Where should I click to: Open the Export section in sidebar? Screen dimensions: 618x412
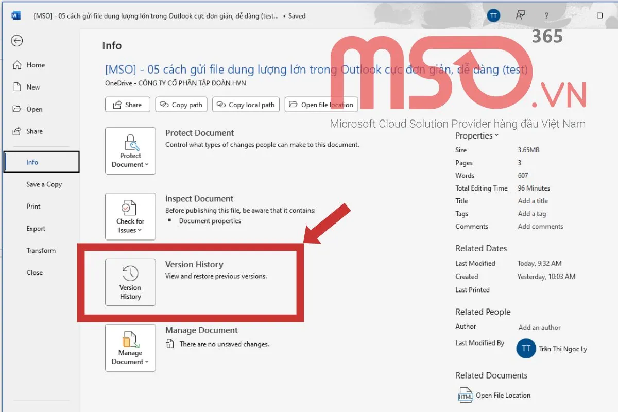(36, 229)
